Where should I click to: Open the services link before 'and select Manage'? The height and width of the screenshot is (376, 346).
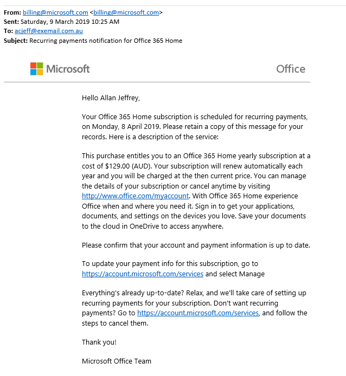point(143,274)
